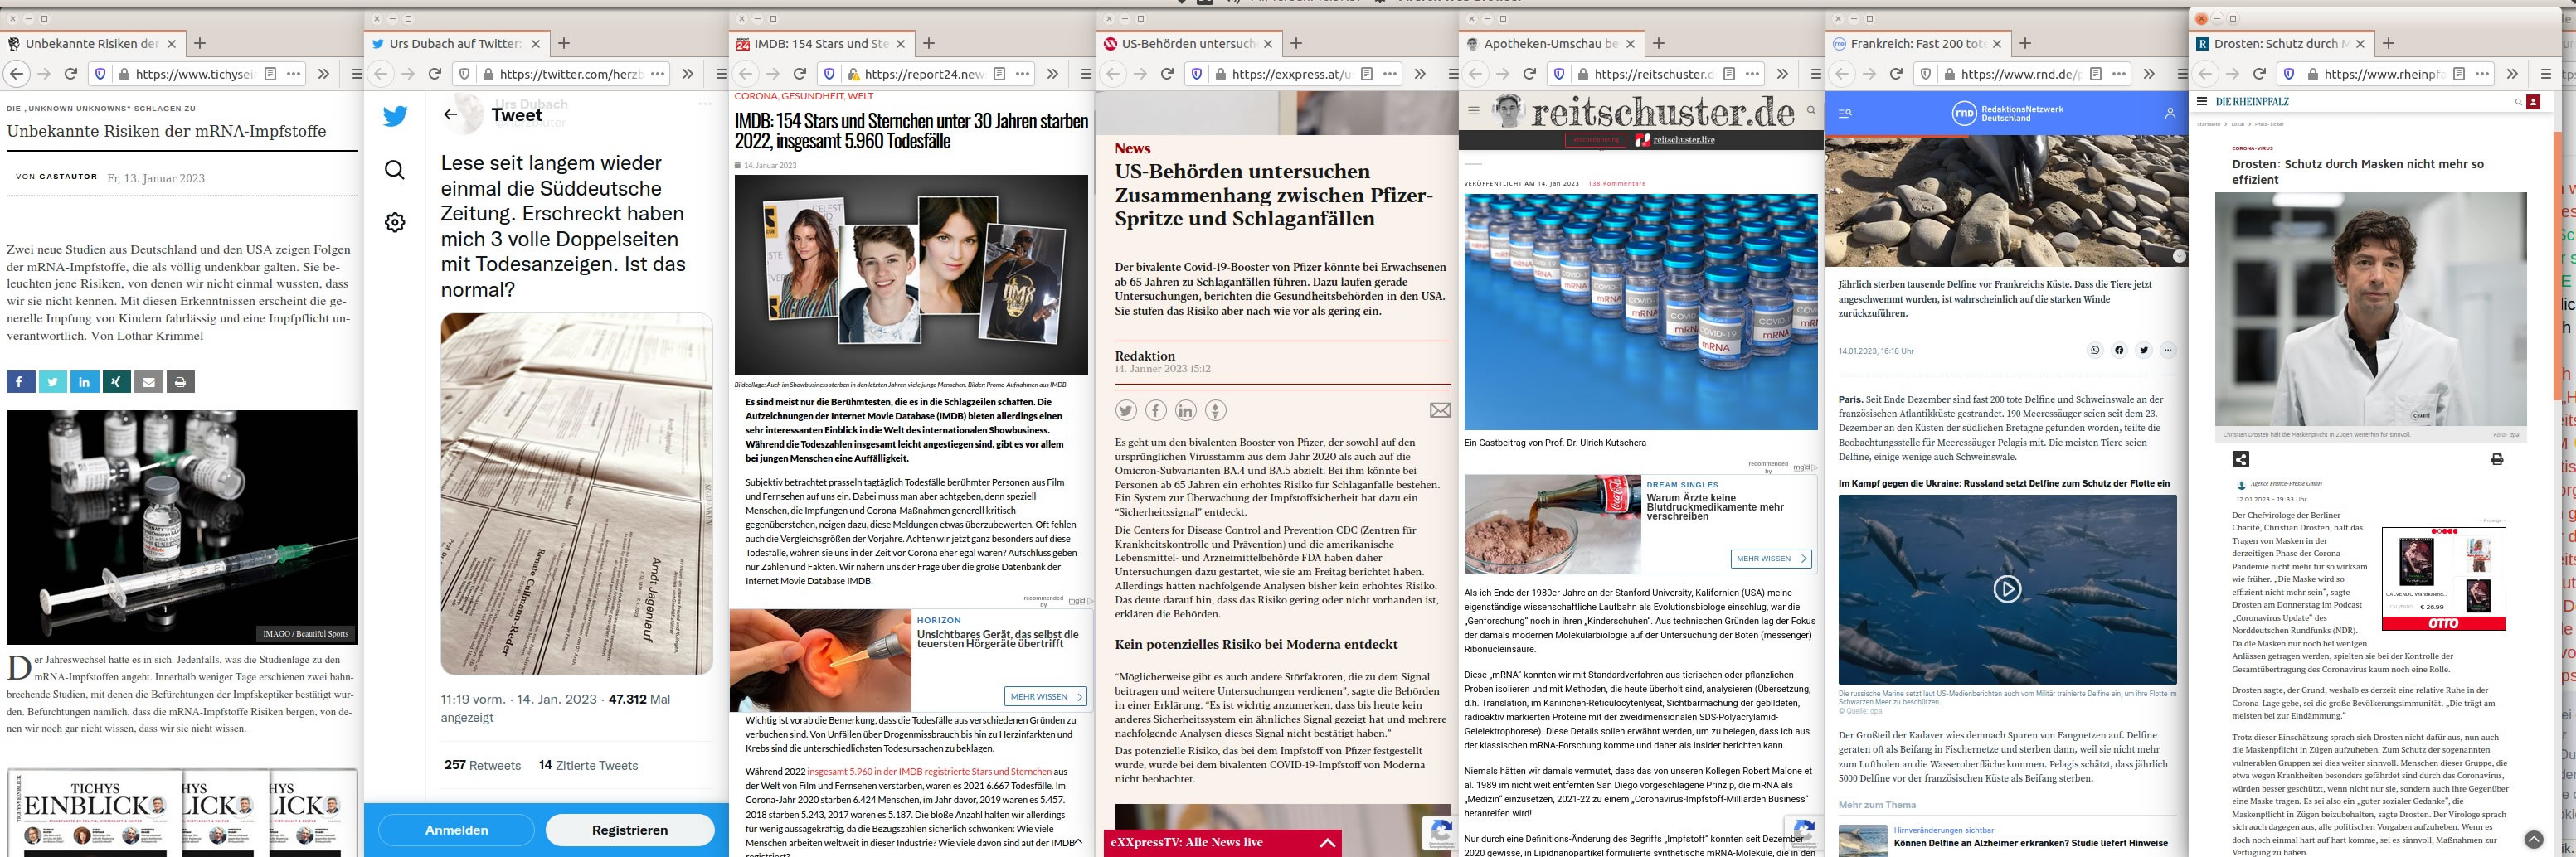Open reader view in the tichyseinblick window
This screenshot has height=857, width=2576.
point(270,74)
